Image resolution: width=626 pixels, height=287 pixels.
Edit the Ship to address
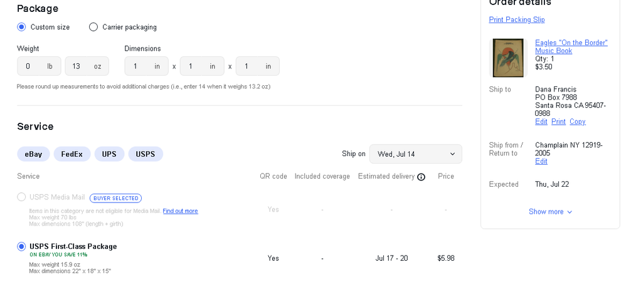pos(541,122)
